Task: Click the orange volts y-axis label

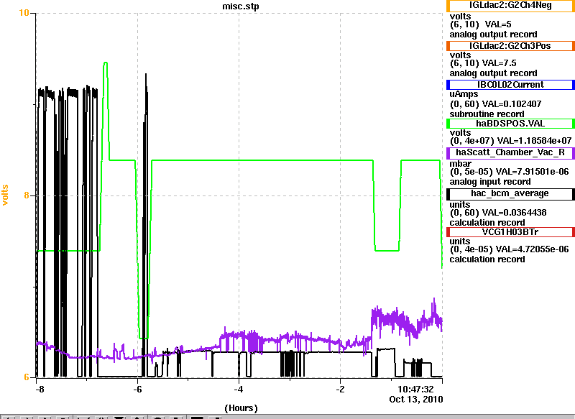Action: tap(6, 195)
